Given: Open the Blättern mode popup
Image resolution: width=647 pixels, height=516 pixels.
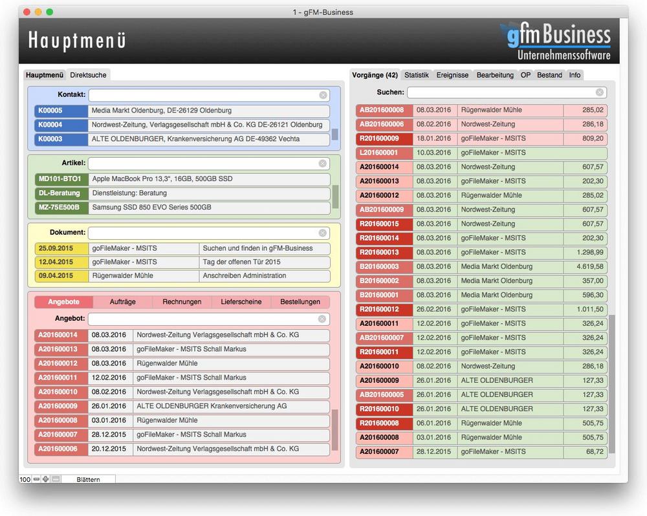Looking at the screenshot, I should pyautogui.click(x=88, y=479).
